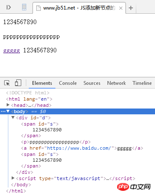Select the html lang="en" node

[x=29, y=99]
